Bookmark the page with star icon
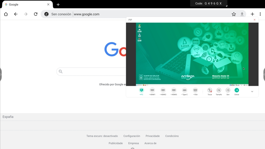Viewport: 265px width, 149px height. click(234, 14)
